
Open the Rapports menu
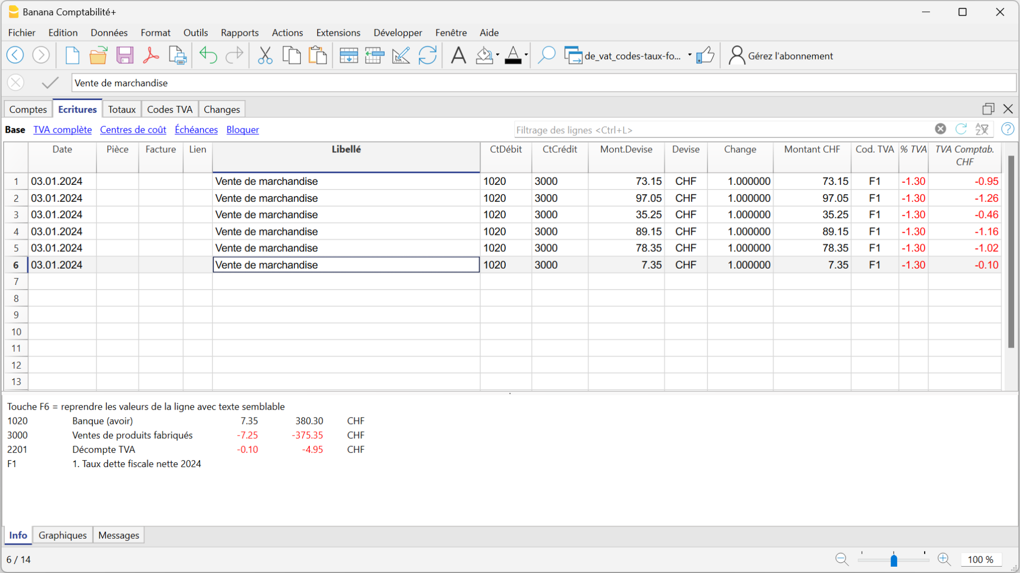coord(239,33)
